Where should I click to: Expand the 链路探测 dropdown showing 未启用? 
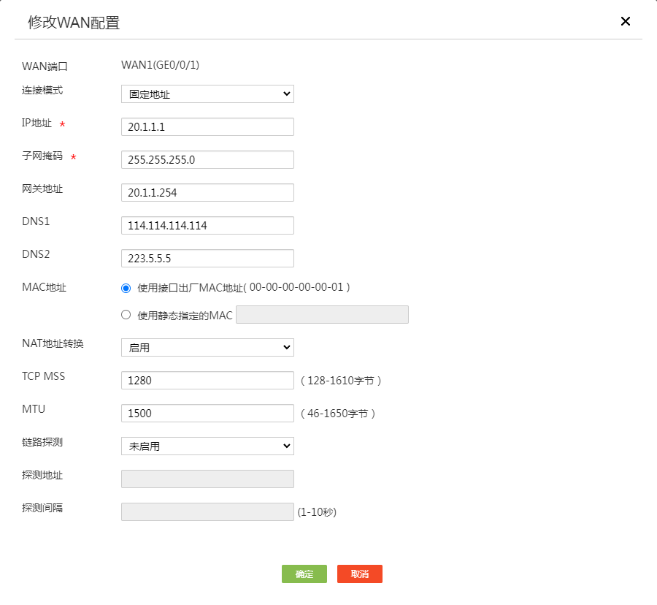click(207, 446)
